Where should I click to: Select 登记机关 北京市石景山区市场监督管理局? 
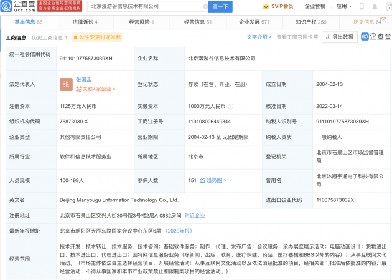(x=350, y=157)
